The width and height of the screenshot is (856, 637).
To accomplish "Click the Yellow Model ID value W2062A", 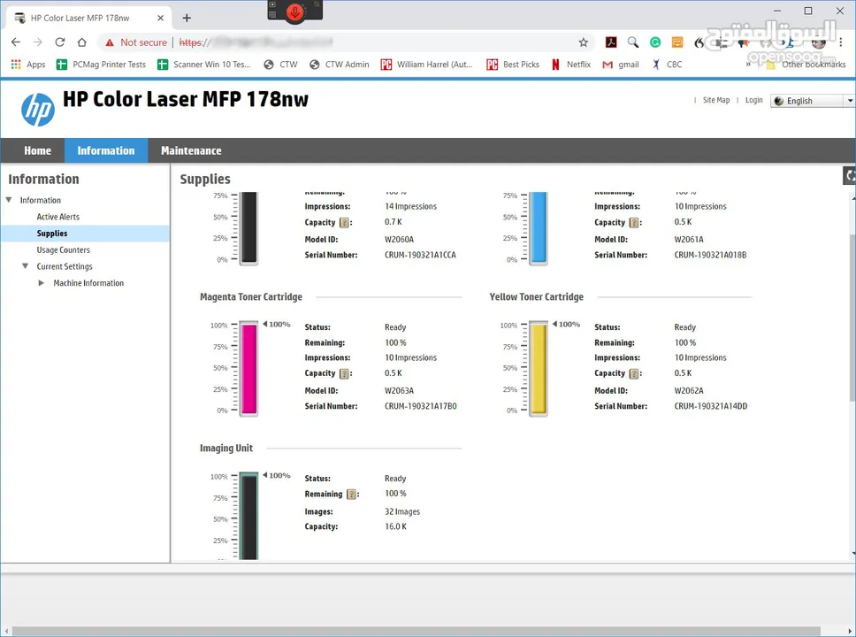I will [x=689, y=391].
